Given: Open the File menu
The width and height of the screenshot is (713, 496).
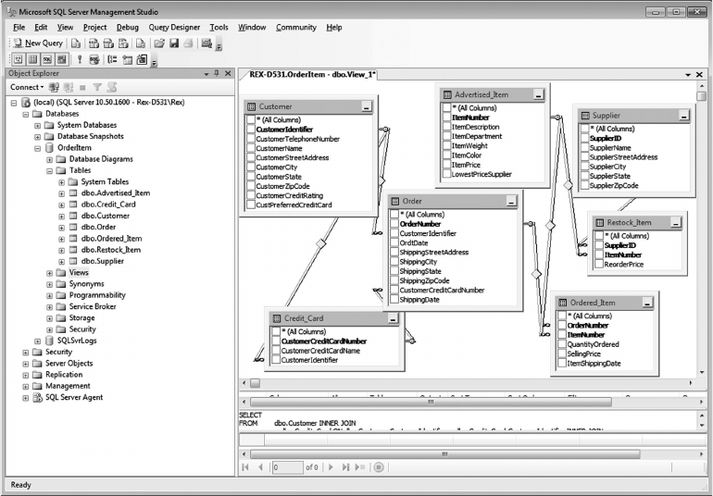Looking at the screenshot, I should tap(19, 27).
